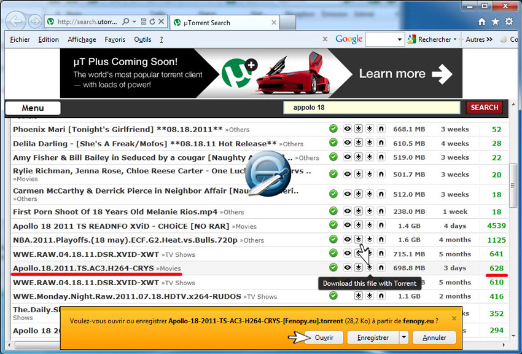
Task: Click the browser Forward arrow button
Action: pos(34,22)
